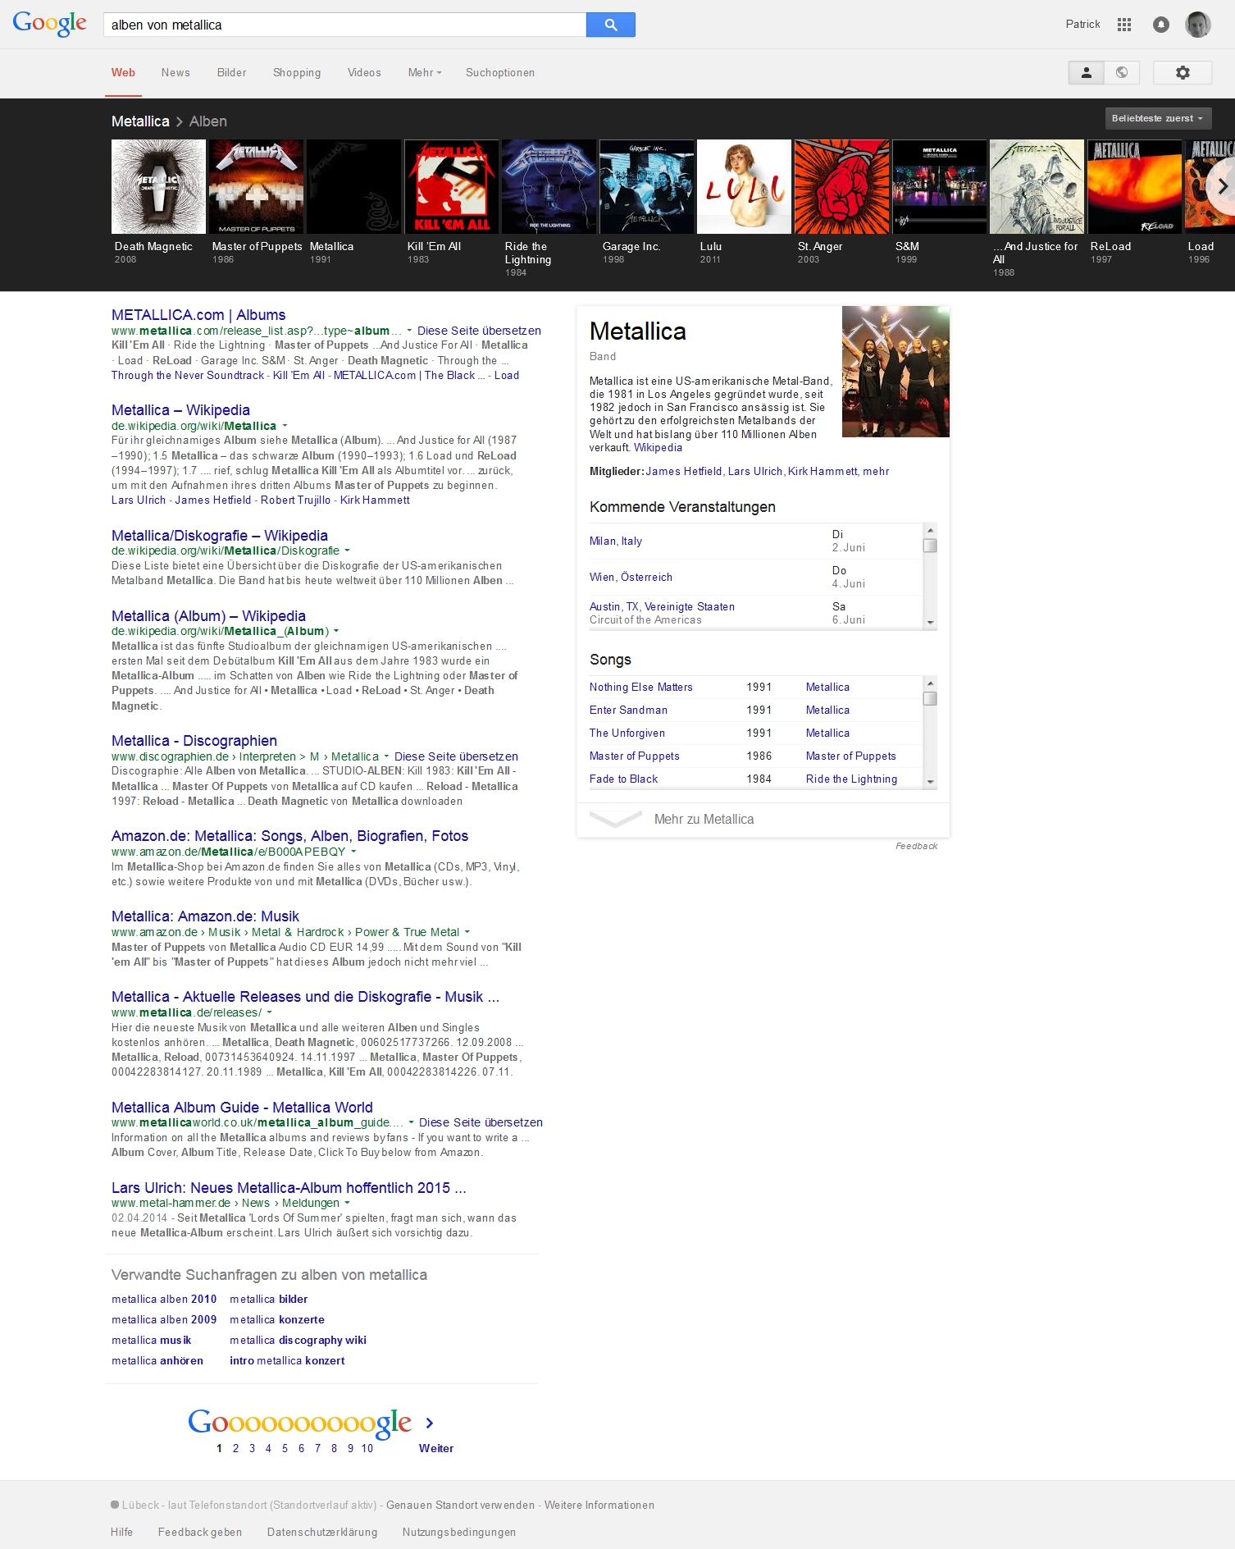This screenshot has height=1549, width=1235.
Task: Switch to the News tab
Action: pyautogui.click(x=175, y=73)
